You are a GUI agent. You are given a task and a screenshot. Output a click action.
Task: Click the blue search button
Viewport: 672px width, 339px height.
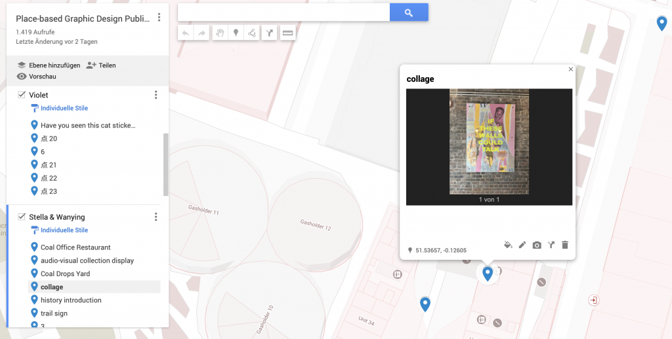click(x=409, y=12)
